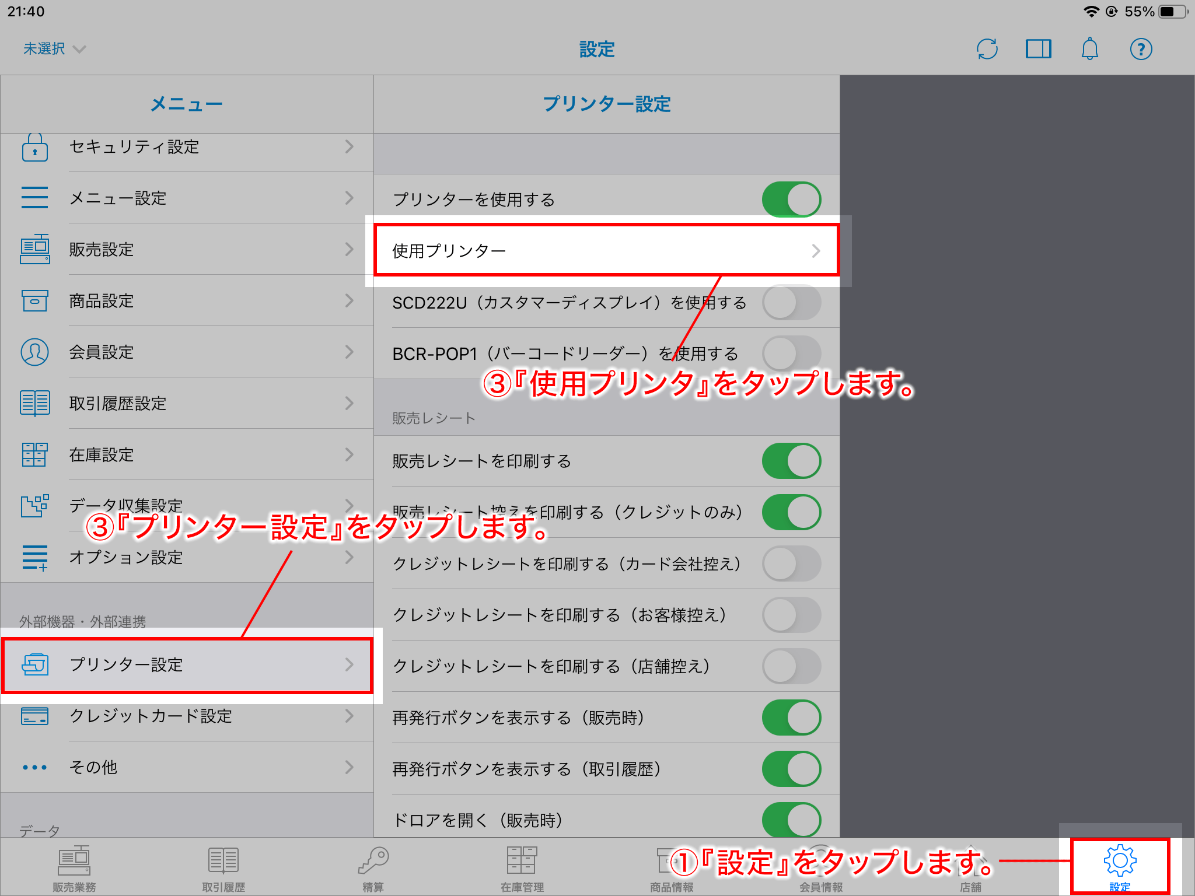This screenshot has width=1195, height=896.
Task: Open notifications via the bell icon
Action: pyautogui.click(x=1090, y=49)
